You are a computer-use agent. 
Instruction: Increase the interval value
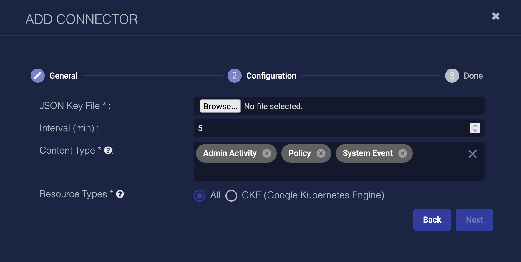(475, 126)
